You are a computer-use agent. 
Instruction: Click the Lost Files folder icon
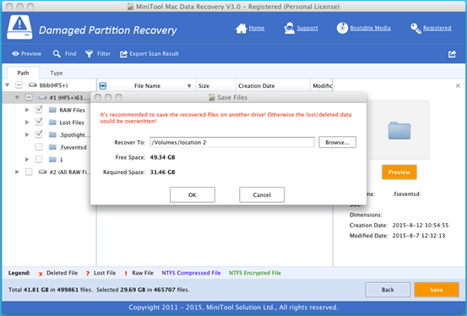pyautogui.click(x=52, y=123)
